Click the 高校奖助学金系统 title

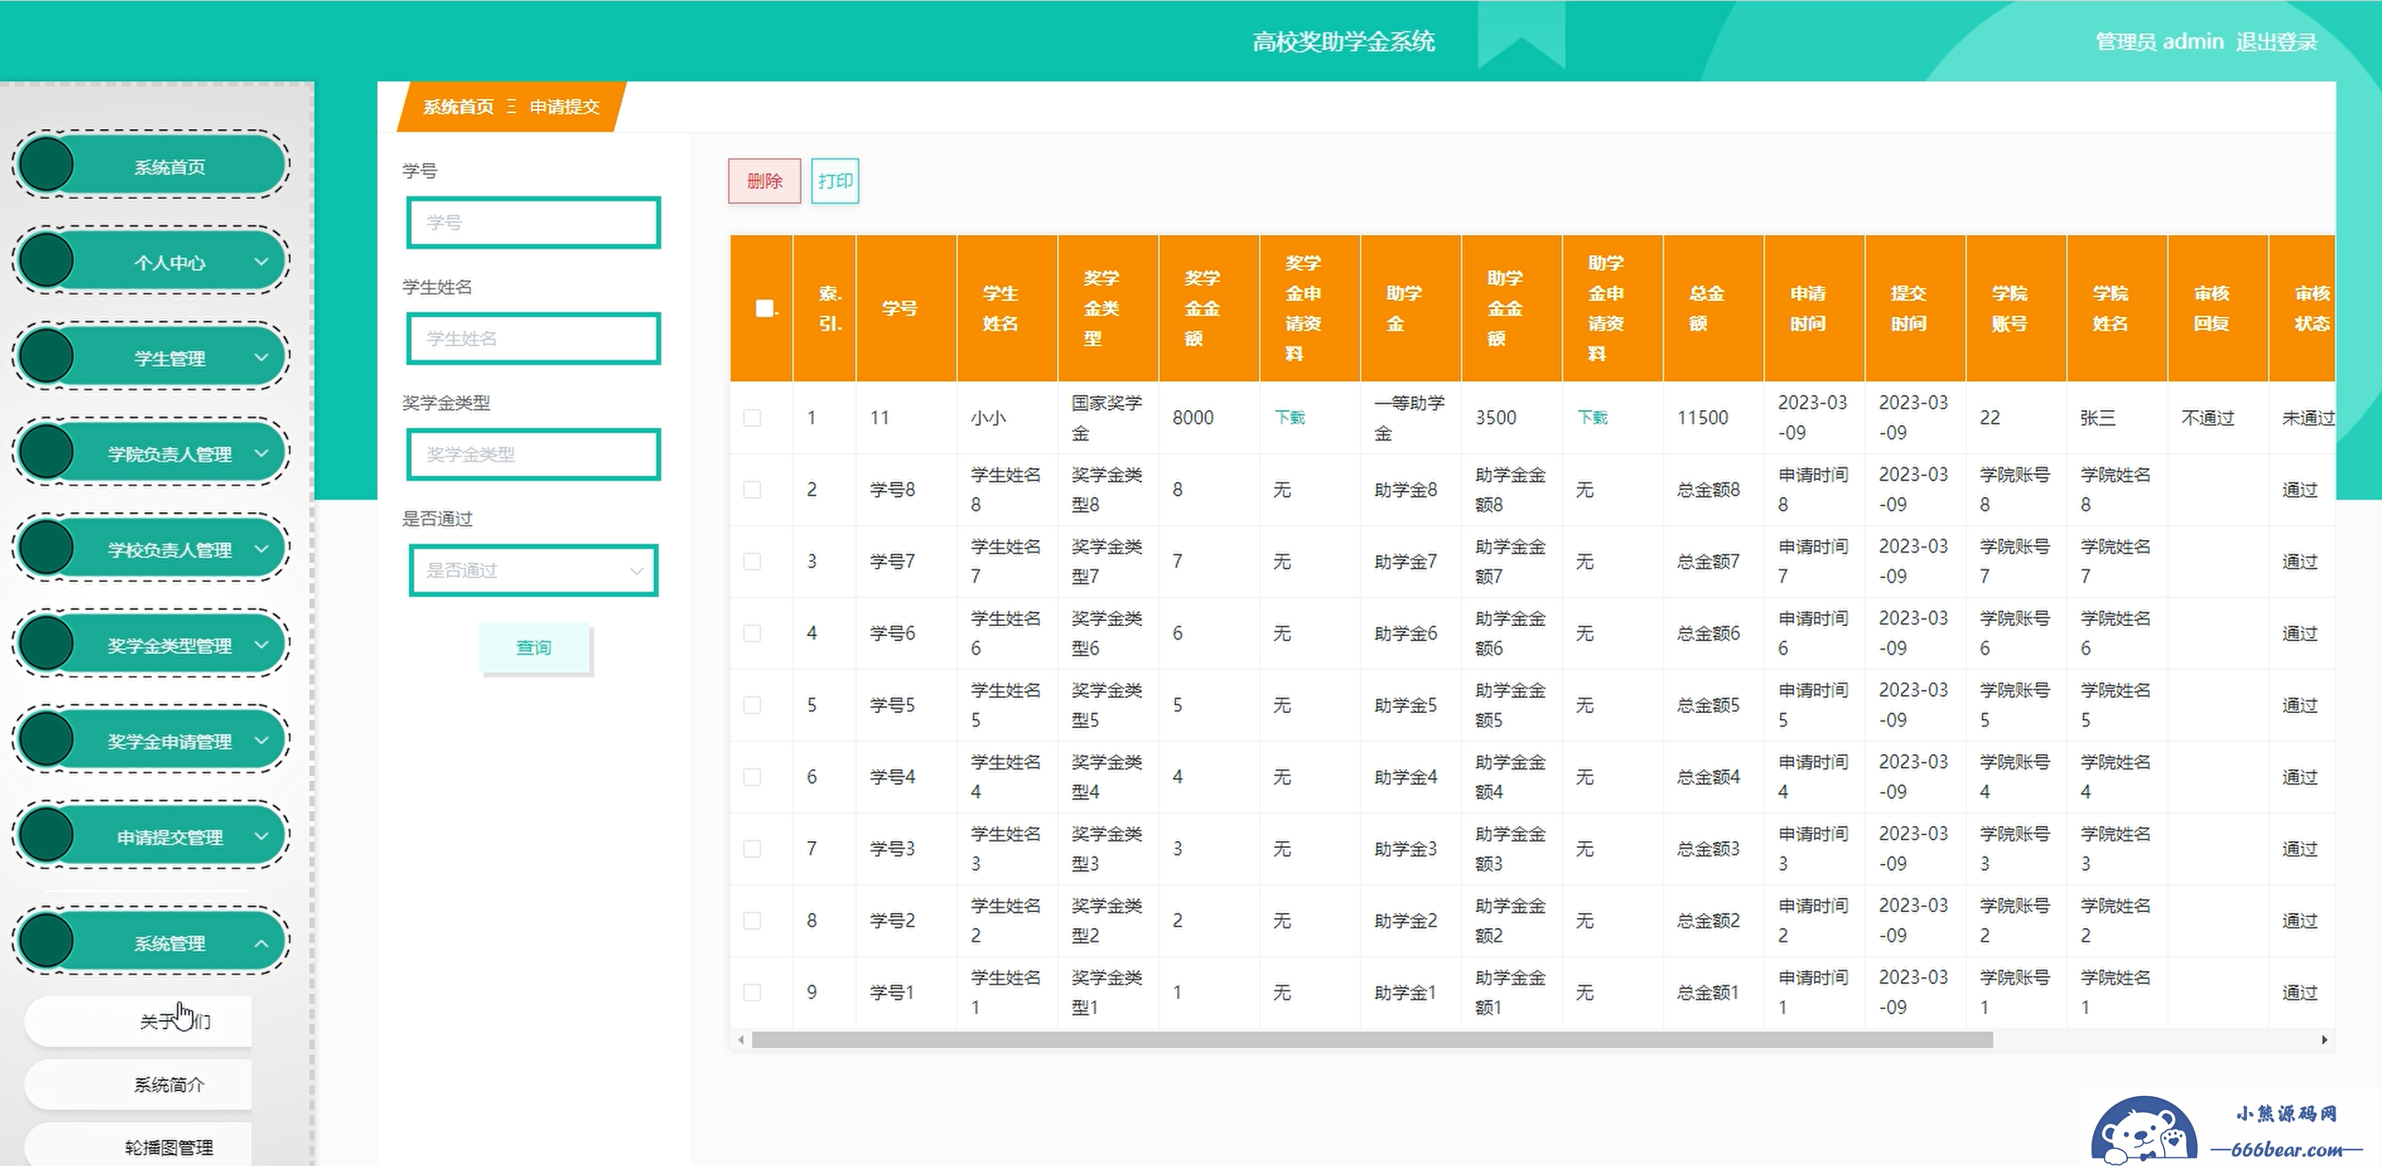(1343, 41)
